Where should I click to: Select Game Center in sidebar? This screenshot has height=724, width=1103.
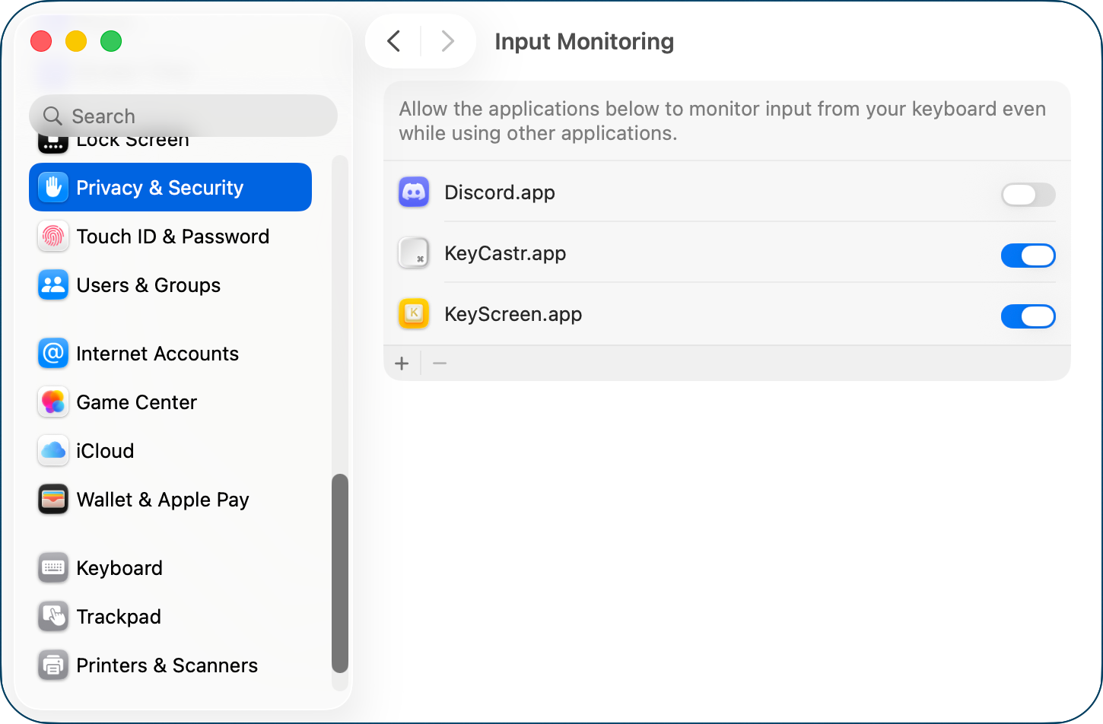(170, 402)
